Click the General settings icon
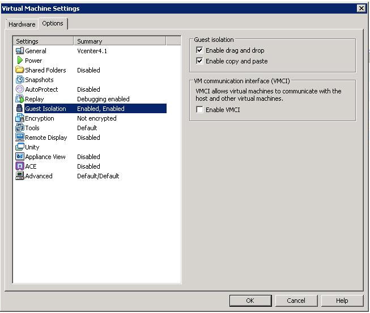This screenshot has width=370, height=313. click(x=20, y=51)
